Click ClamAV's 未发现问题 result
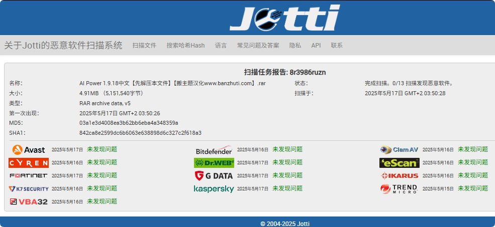Image resolution: width=495 pixels, height=227 pixels. (x=473, y=149)
